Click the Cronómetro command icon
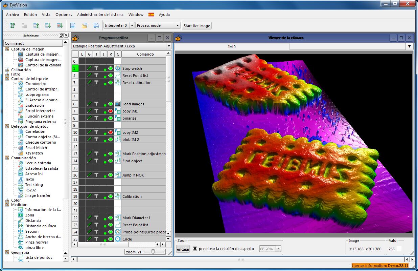 click(x=21, y=84)
